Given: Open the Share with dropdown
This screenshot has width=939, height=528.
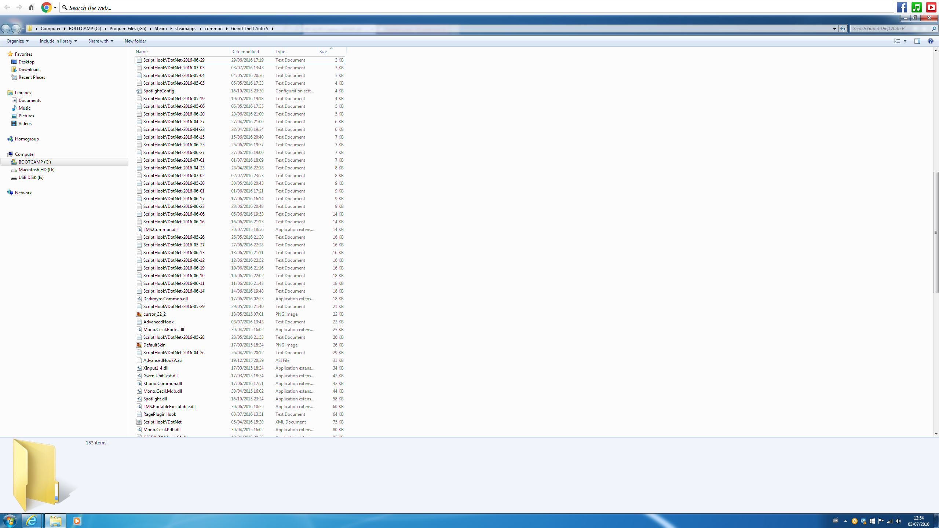Looking at the screenshot, I should [101, 41].
